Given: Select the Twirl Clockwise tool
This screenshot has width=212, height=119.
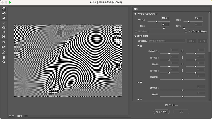Looking at the screenshot, I should click(x=4, y=23).
